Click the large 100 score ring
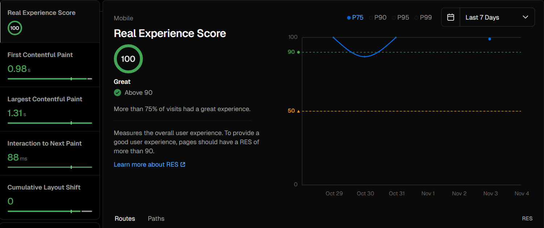Screen dimensions: 544x228 tap(128, 59)
